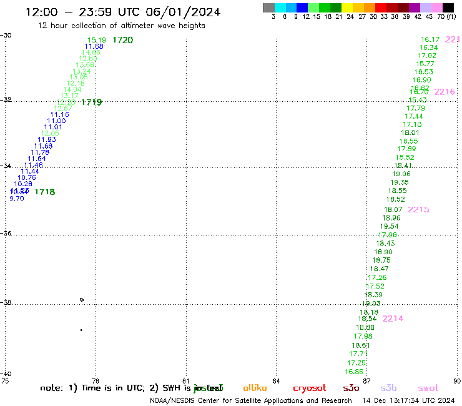
Task: Click the wave height value '16.55'
Action: coord(409,141)
